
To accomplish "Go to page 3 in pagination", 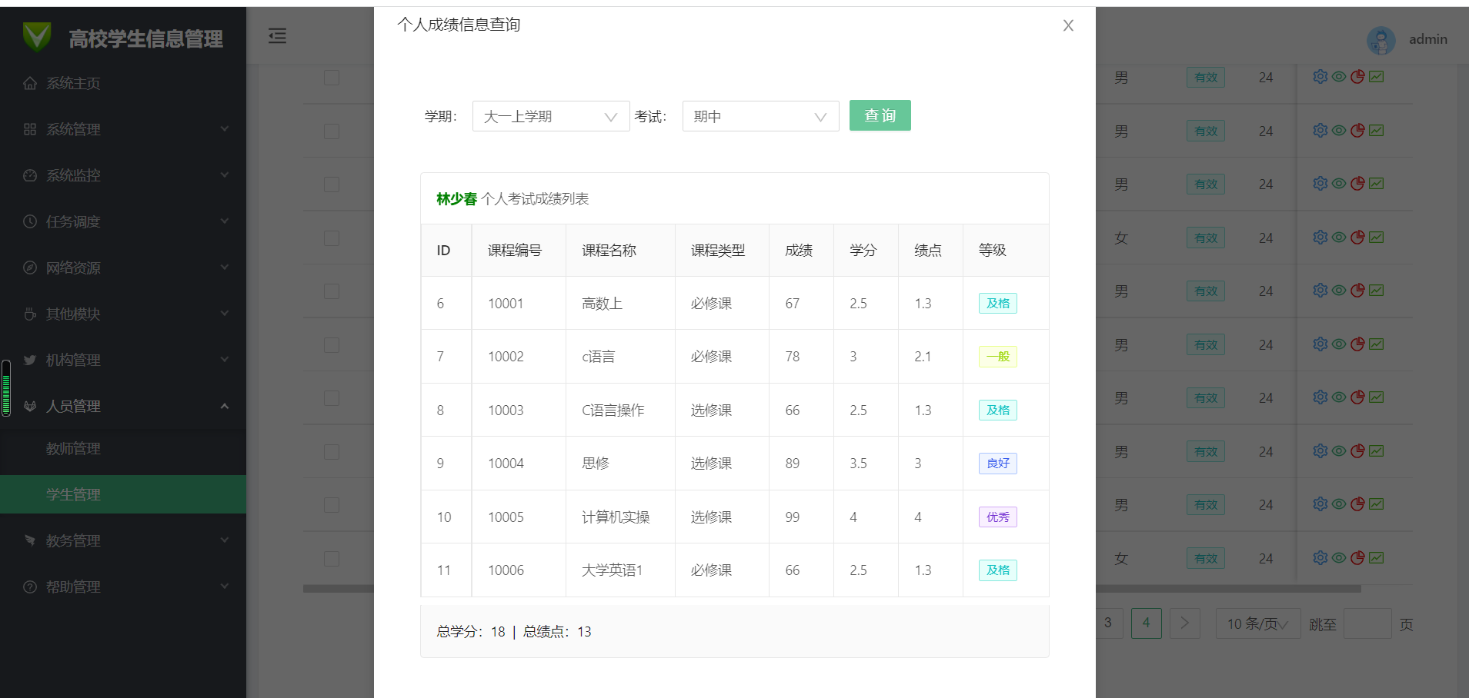I will (1108, 623).
